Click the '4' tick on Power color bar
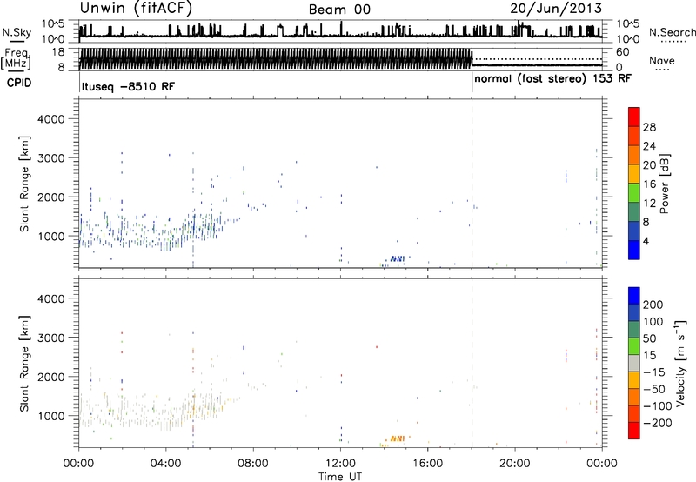This screenshot has width=696, height=482. coord(646,241)
